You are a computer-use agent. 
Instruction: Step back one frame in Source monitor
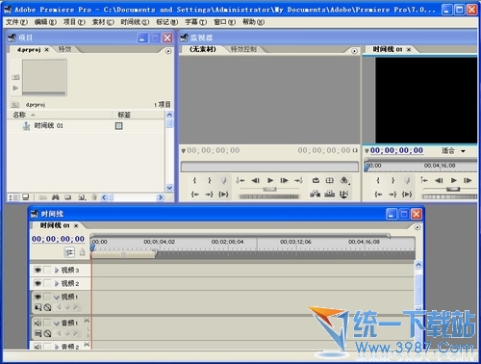point(256,180)
